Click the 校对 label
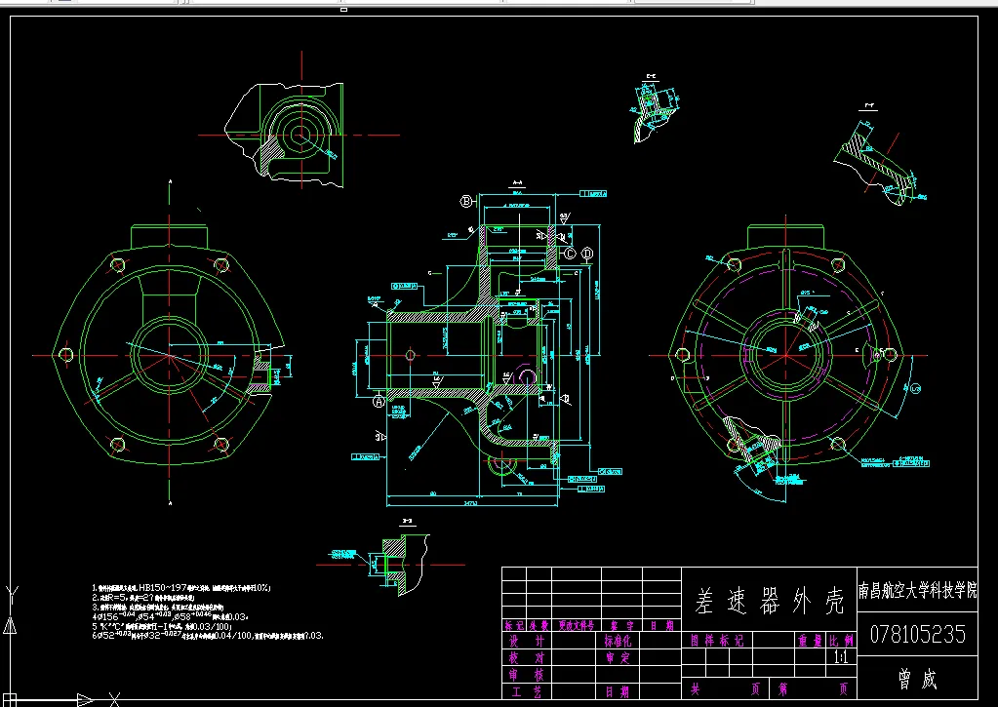This screenshot has width=998, height=707. point(527,657)
